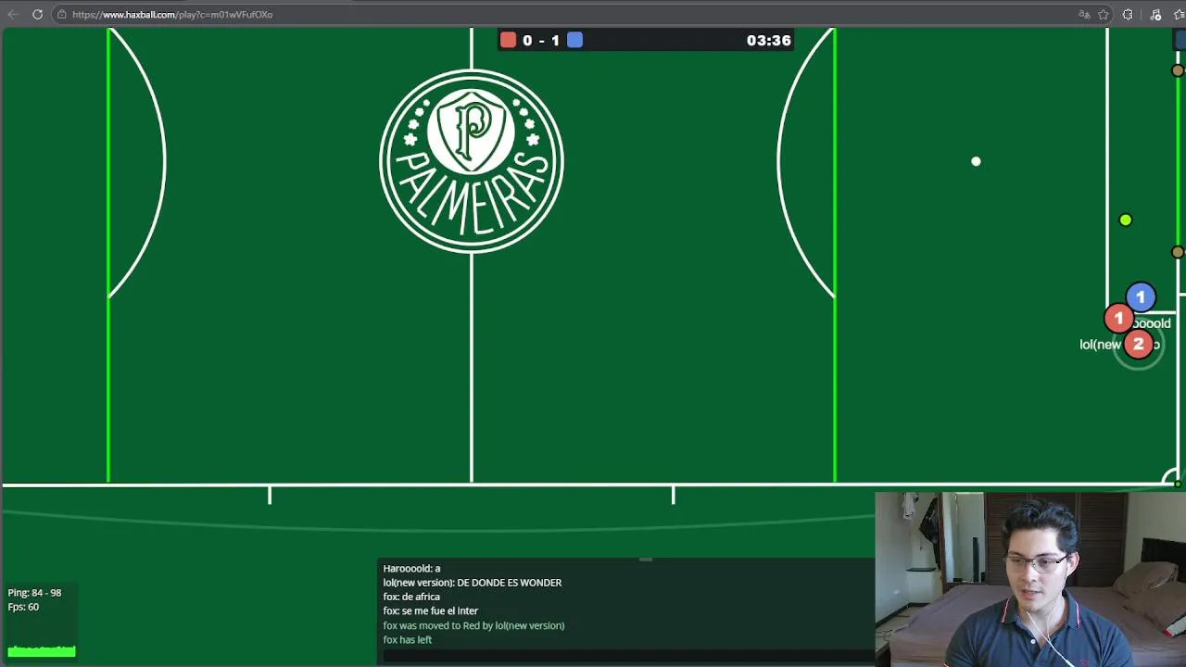Open the media control music icon
The height and width of the screenshot is (667, 1186).
(1155, 14)
